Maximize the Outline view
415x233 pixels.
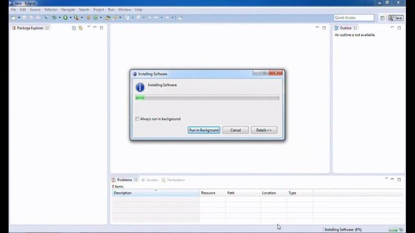[x=399, y=28]
